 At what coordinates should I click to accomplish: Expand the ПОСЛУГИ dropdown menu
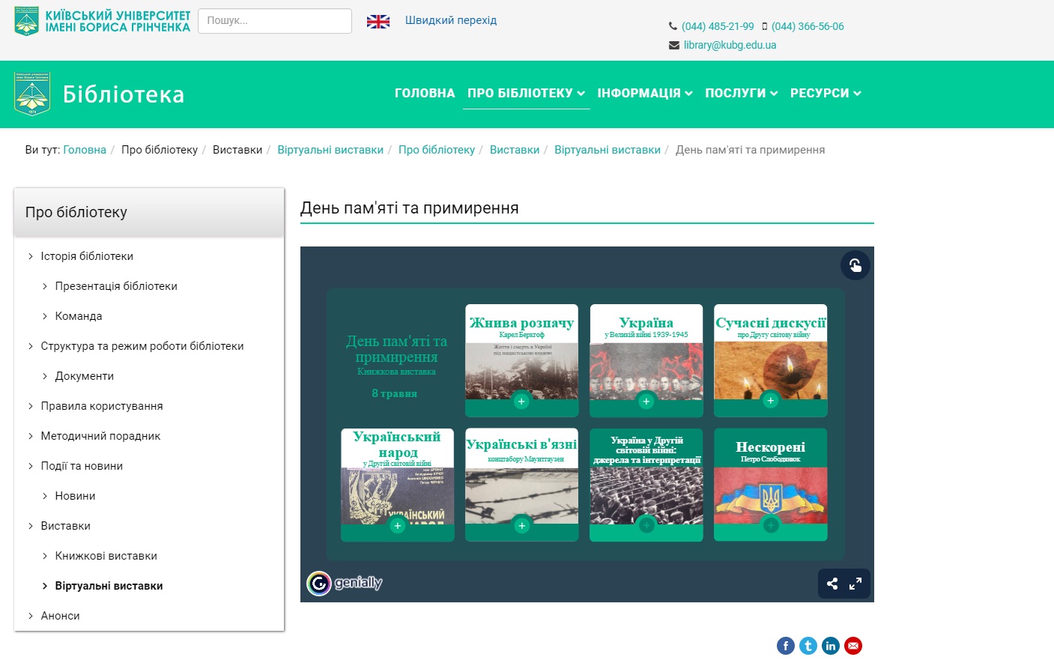(x=741, y=93)
